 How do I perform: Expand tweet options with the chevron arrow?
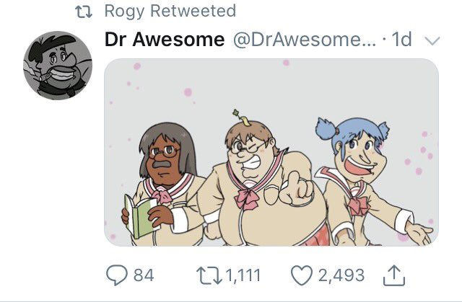(x=432, y=40)
